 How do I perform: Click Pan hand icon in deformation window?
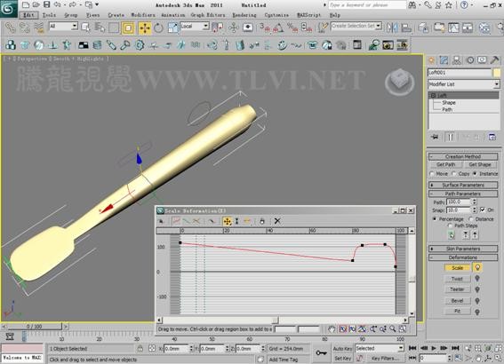pyautogui.click(x=332, y=329)
